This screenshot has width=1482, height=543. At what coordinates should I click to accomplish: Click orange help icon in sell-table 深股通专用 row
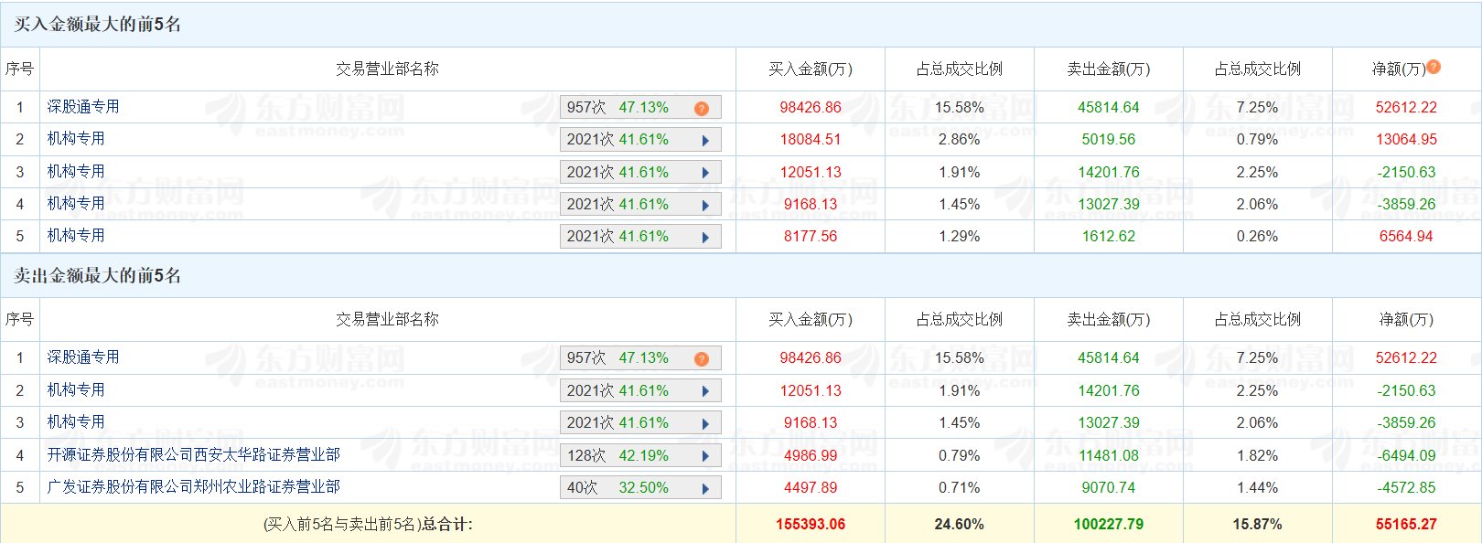coord(702,358)
